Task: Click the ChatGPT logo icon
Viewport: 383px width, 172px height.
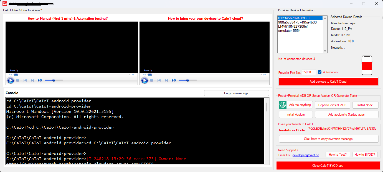Action: pyautogui.click(x=283, y=105)
